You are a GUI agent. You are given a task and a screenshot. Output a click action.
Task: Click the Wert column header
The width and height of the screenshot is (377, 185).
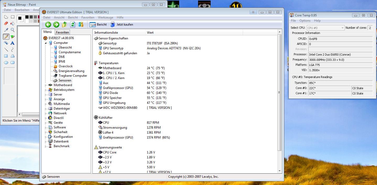[x=194, y=33]
